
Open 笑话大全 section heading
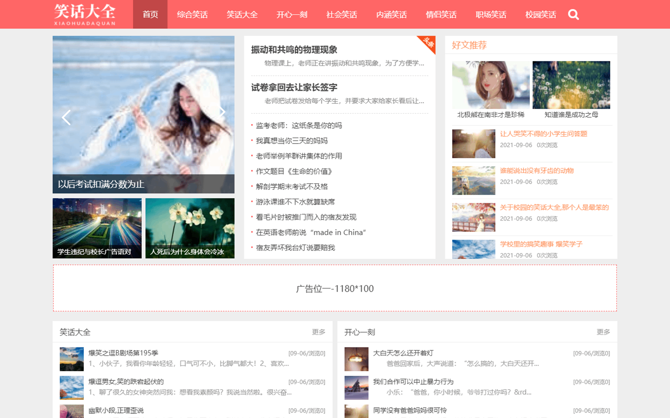point(75,332)
